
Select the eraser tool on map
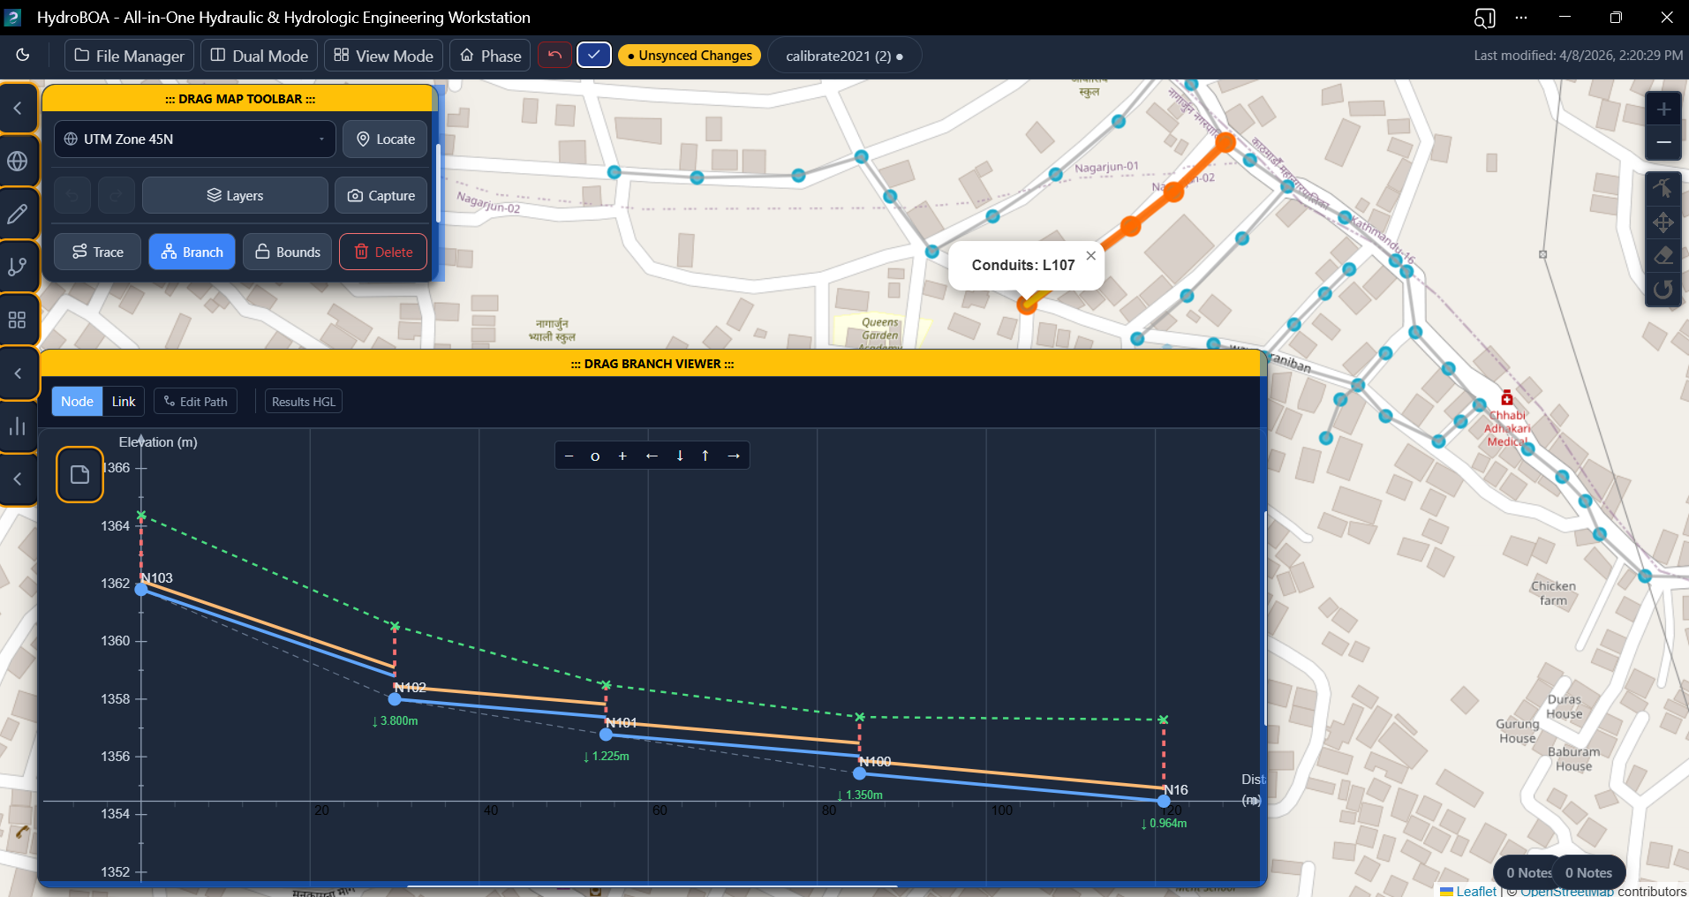pyautogui.click(x=1663, y=256)
